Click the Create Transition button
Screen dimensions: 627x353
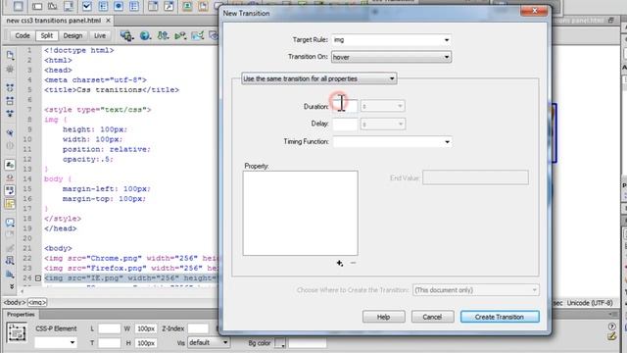coord(500,317)
